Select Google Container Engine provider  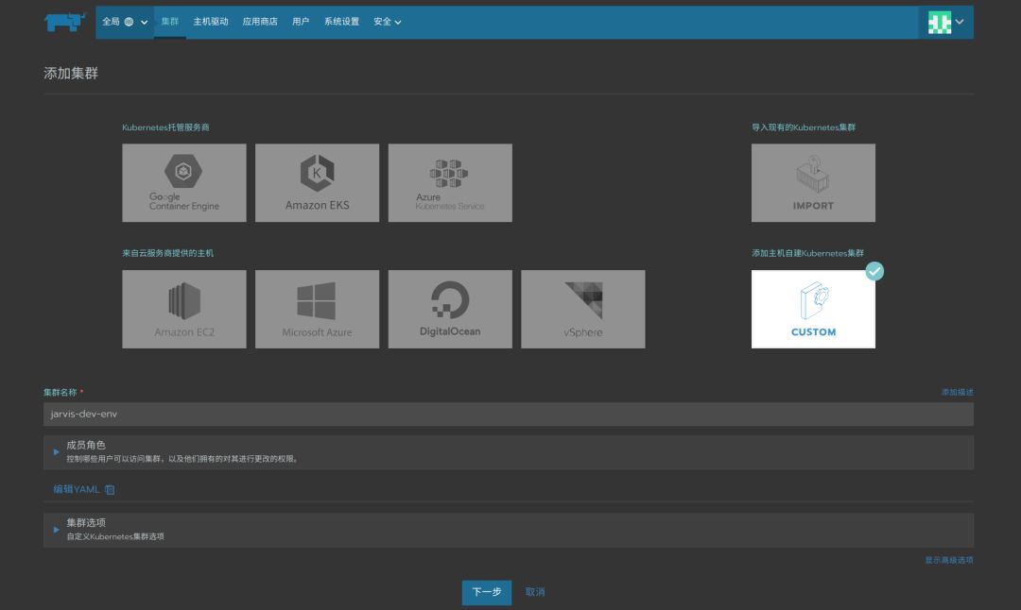184,183
